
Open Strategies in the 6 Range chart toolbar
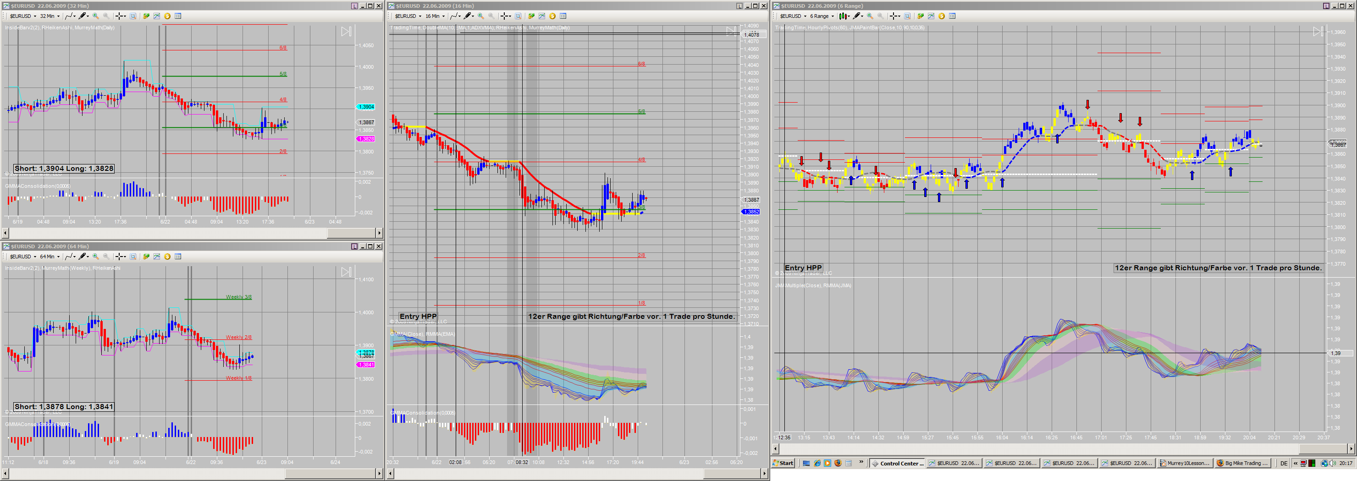[x=941, y=16]
